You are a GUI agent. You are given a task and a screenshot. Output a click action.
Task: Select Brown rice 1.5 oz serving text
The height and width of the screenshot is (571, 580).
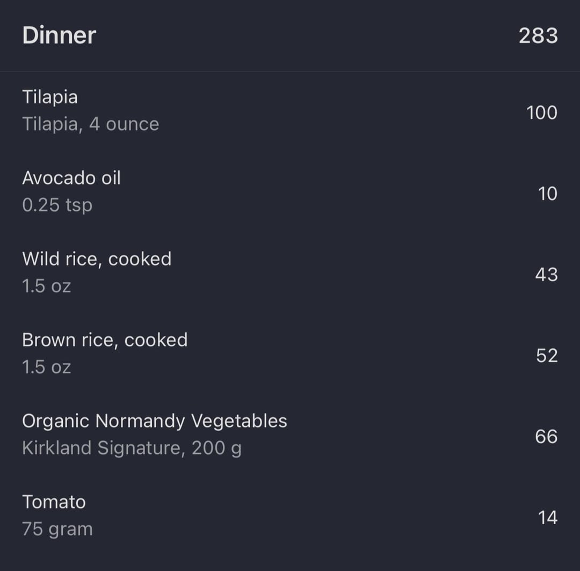point(47,367)
